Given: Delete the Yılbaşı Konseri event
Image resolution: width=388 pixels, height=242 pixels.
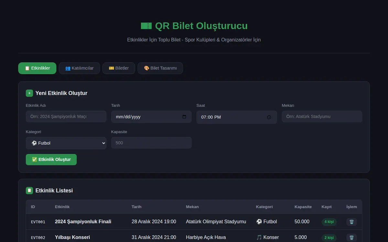Looking at the screenshot, I should tap(351, 237).
